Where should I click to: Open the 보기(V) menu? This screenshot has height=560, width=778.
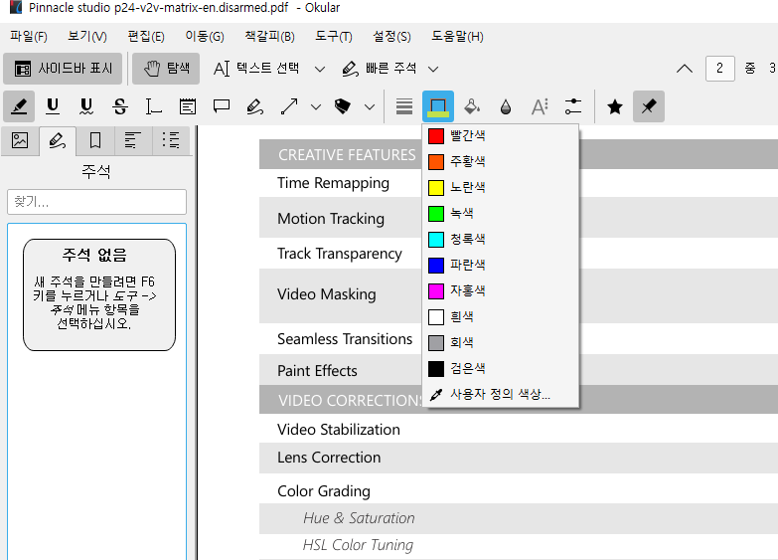(87, 36)
